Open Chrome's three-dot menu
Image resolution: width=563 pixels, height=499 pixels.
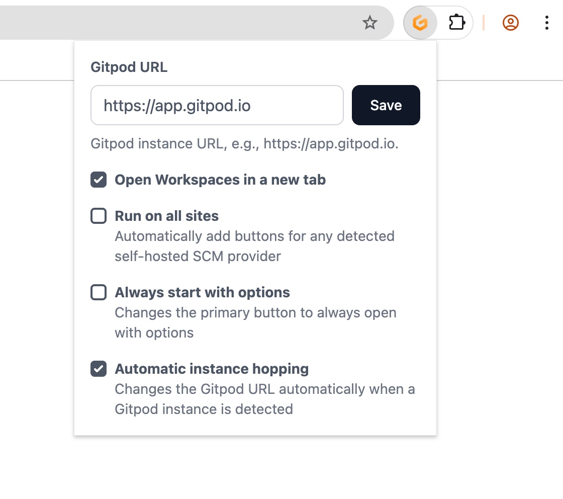pos(546,23)
